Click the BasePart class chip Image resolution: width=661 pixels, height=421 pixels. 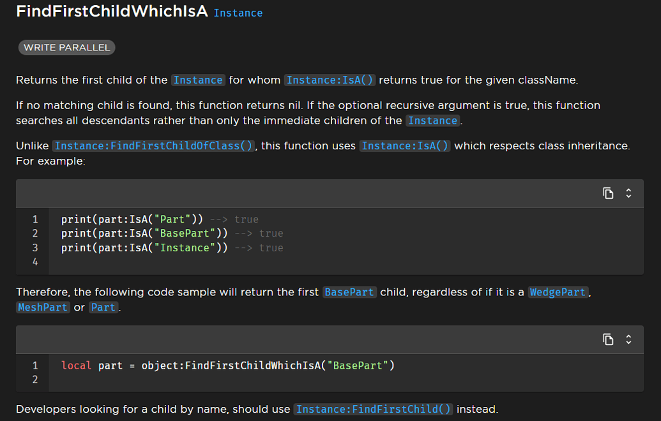tap(349, 292)
